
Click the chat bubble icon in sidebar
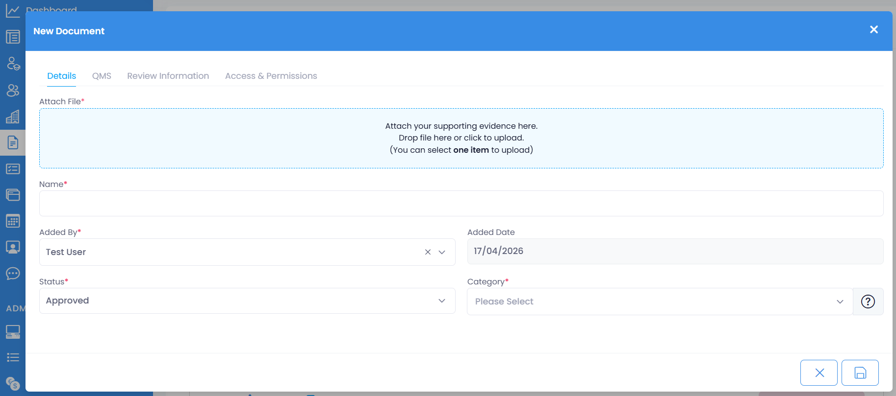(x=13, y=273)
